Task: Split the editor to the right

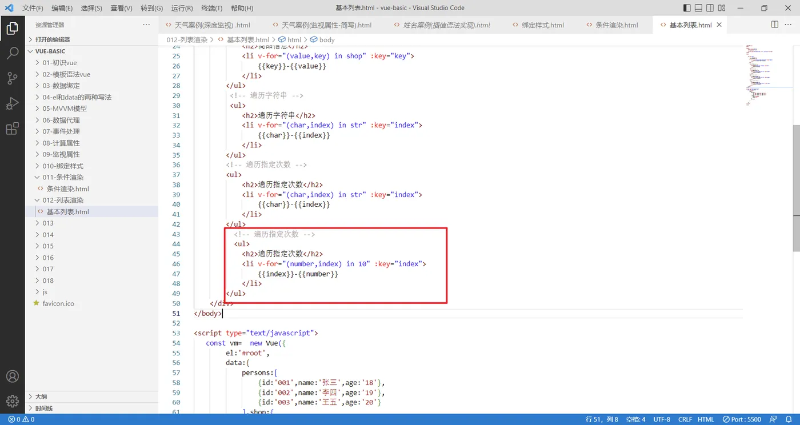Action: coord(775,25)
